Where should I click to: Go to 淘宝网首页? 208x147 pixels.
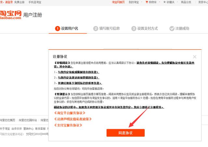coord(118,2)
